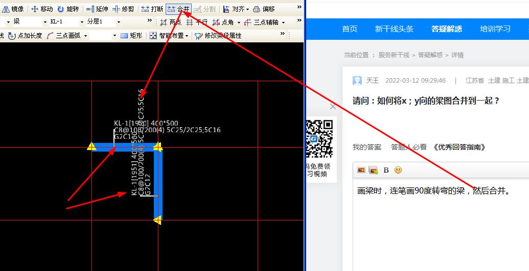The image size is (529, 271).
Task: Expand the overflow chevron after 分层1 dropdown
Action: coord(150,20)
